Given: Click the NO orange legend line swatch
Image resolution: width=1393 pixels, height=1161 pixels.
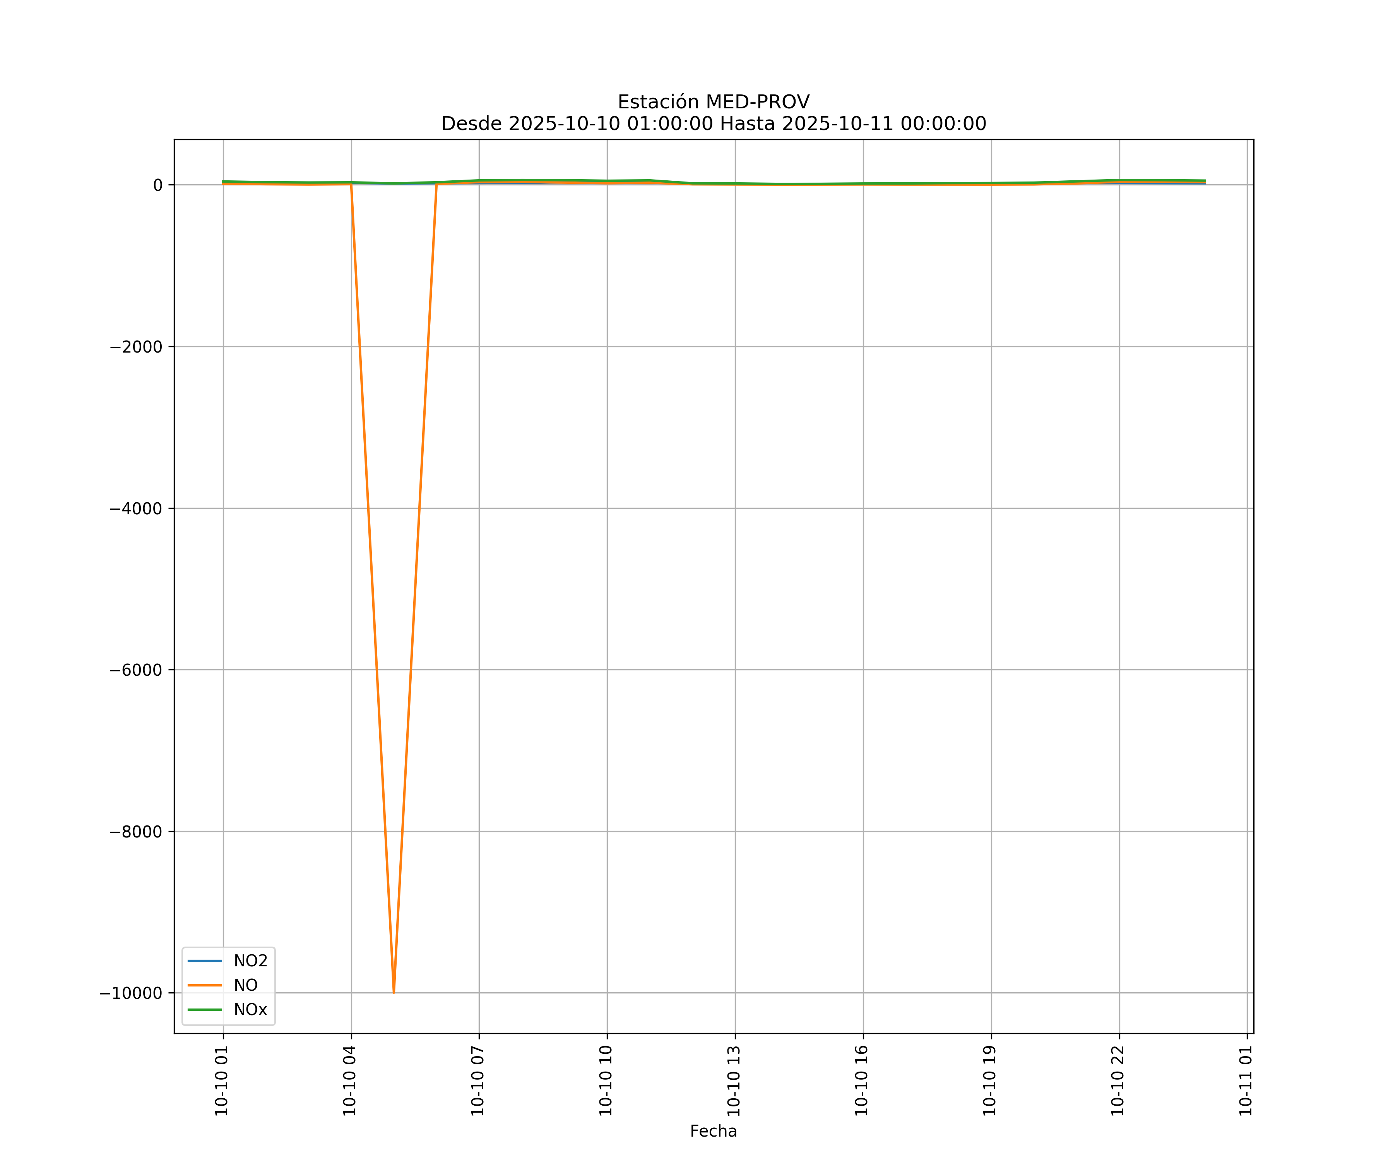Looking at the screenshot, I should point(205,985).
